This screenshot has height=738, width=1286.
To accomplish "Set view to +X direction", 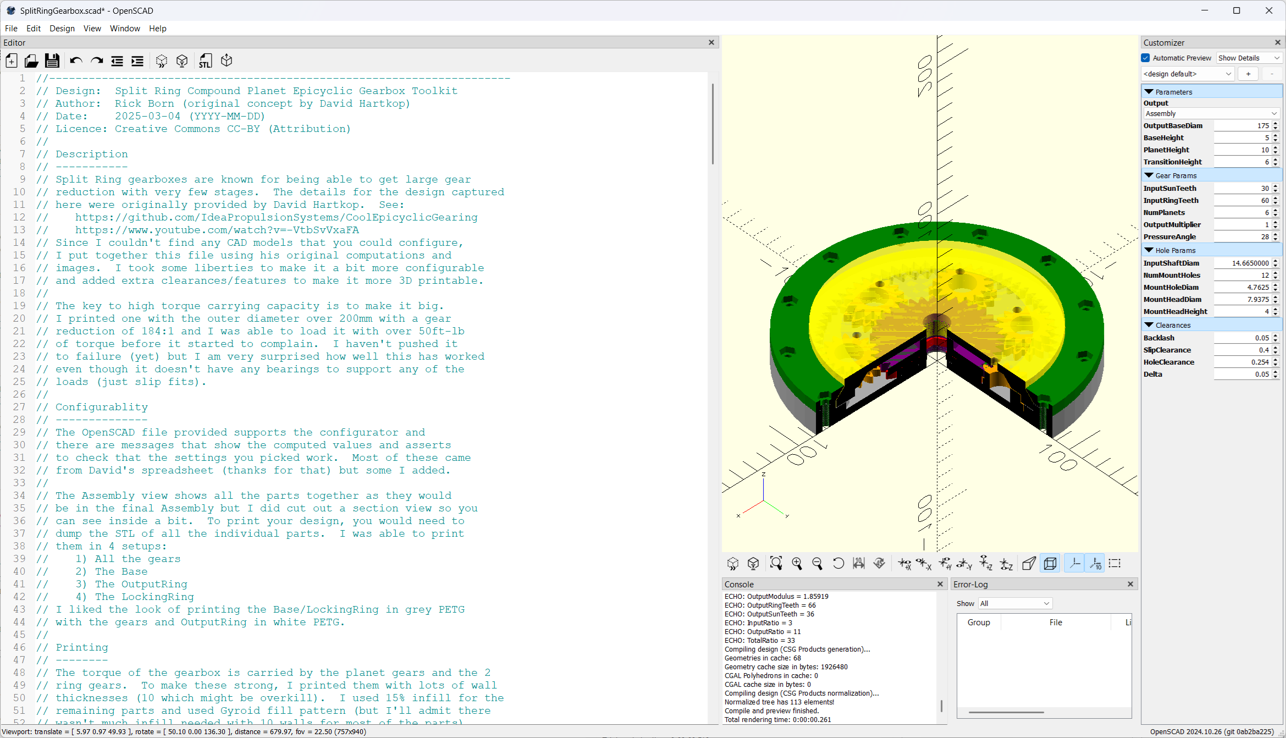I will pyautogui.click(x=904, y=563).
